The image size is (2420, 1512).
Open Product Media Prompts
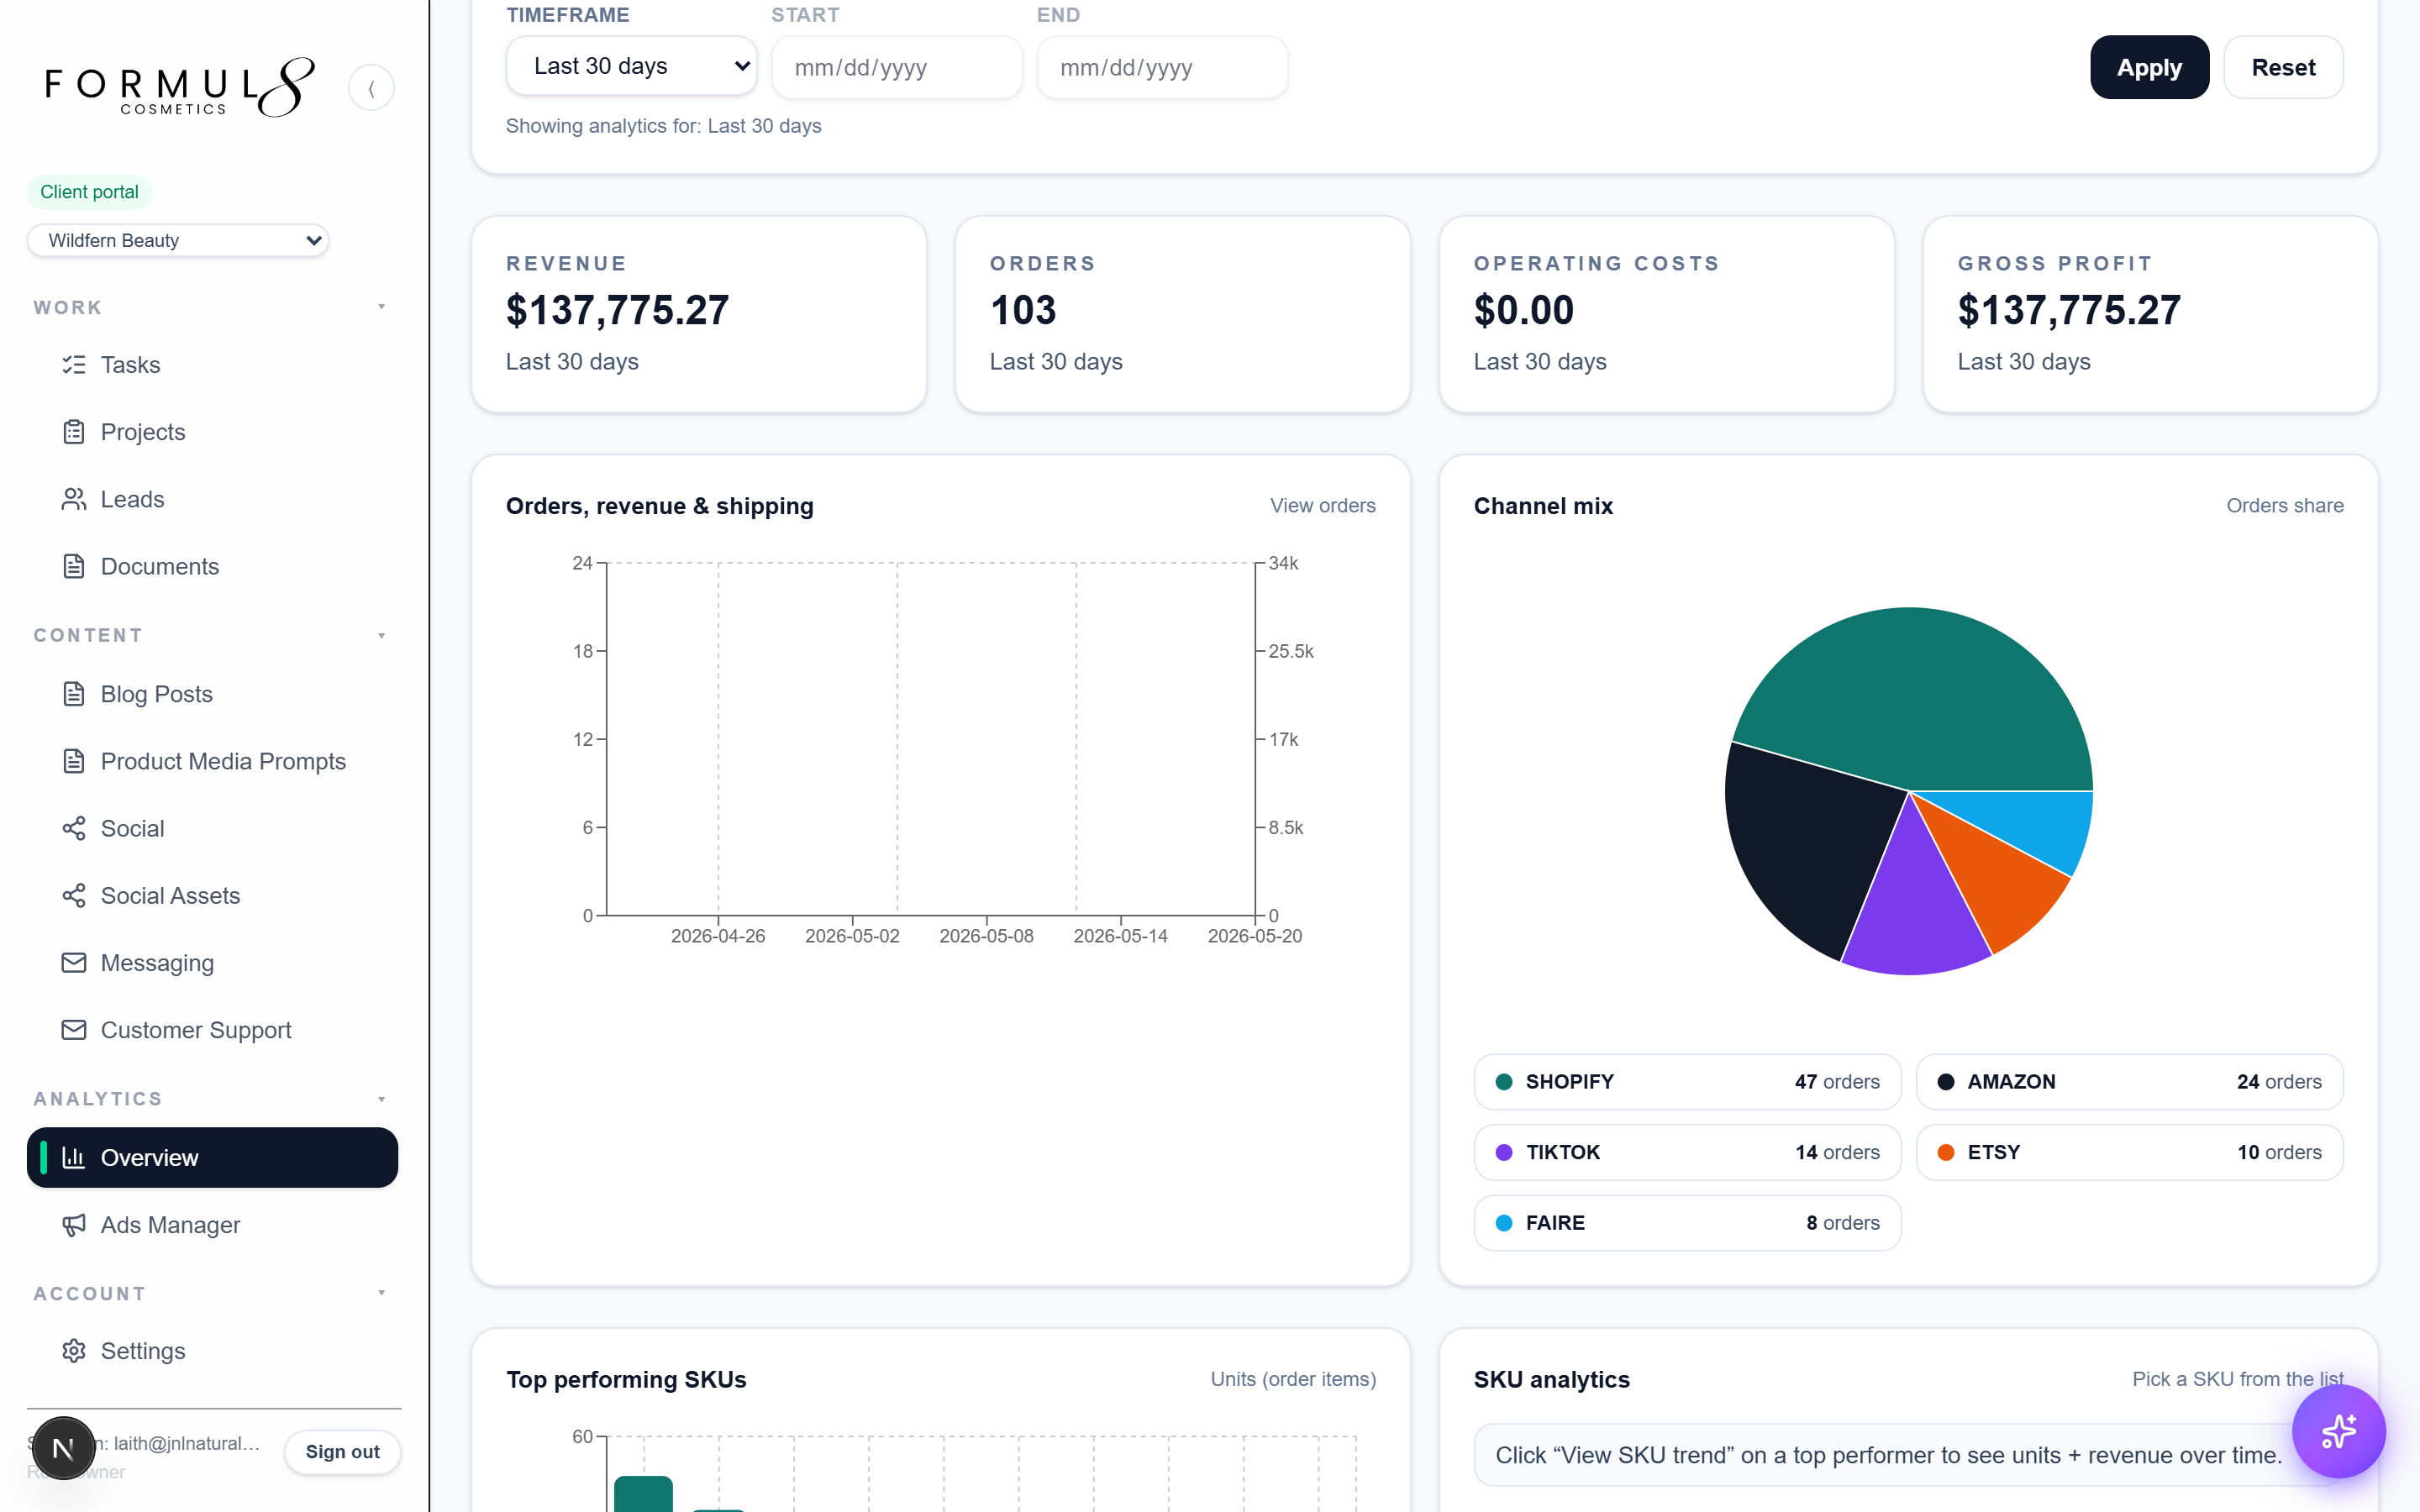click(x=212, y=761)
